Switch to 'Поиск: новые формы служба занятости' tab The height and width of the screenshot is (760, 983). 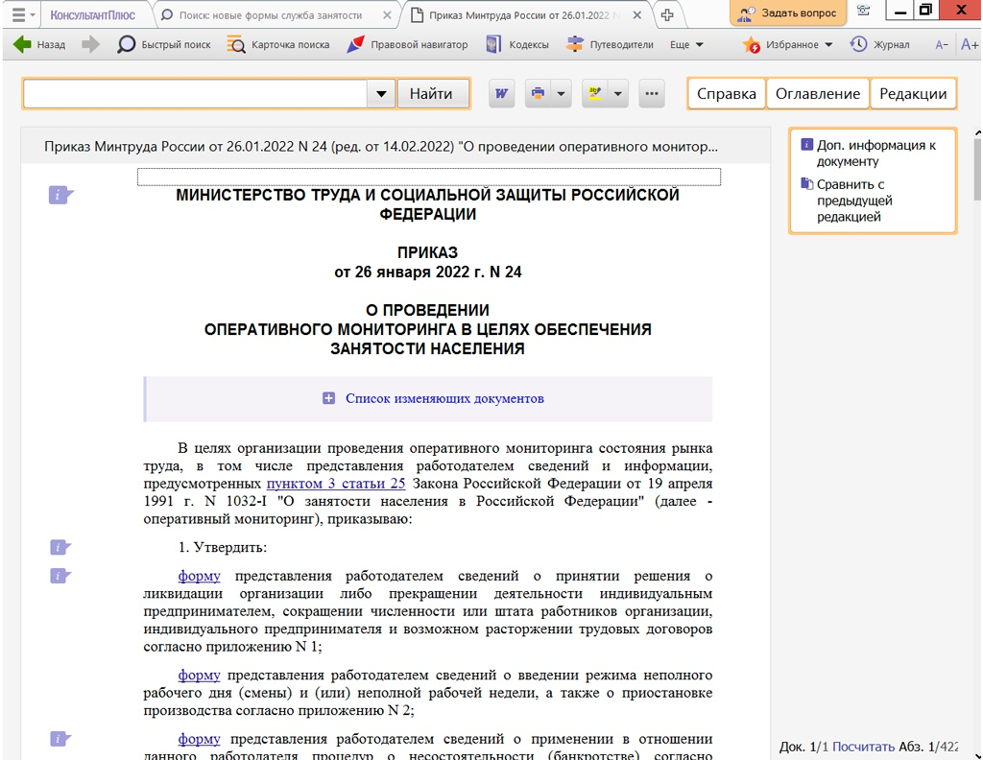(270, 15)
